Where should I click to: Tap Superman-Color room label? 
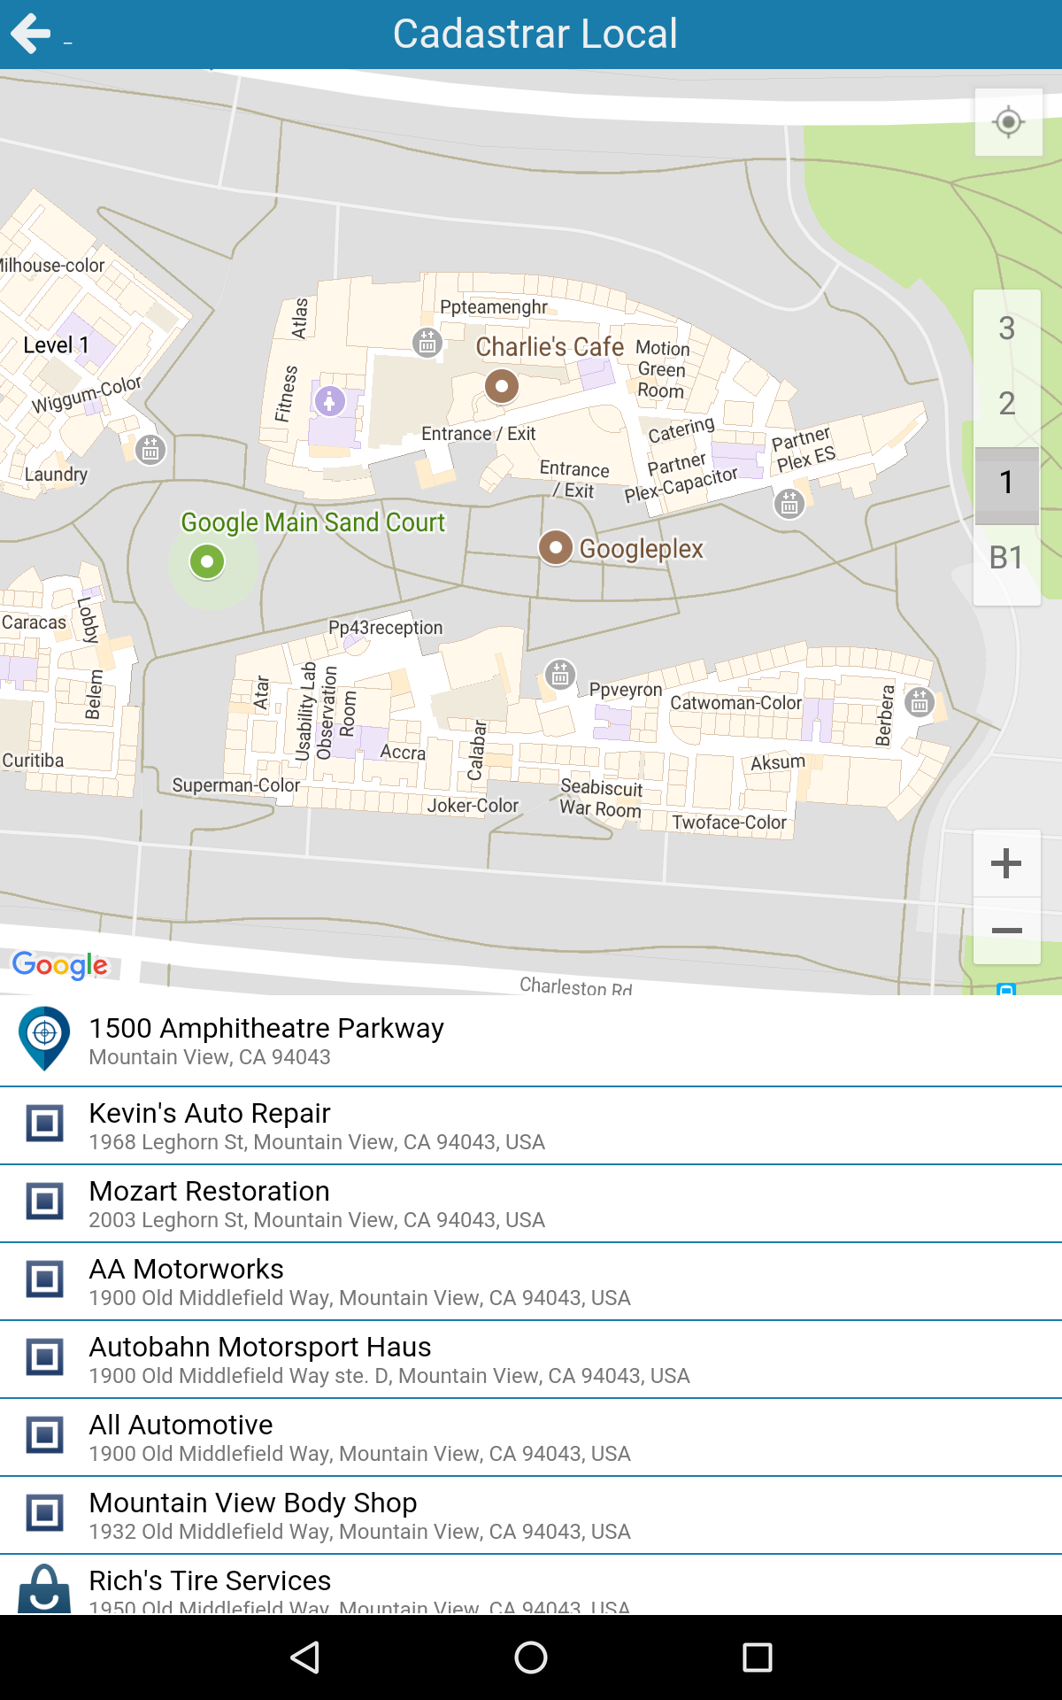click(x=236, y=785)
